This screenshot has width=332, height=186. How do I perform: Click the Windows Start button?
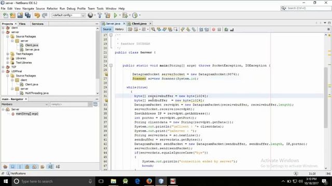tap(6, 181)
